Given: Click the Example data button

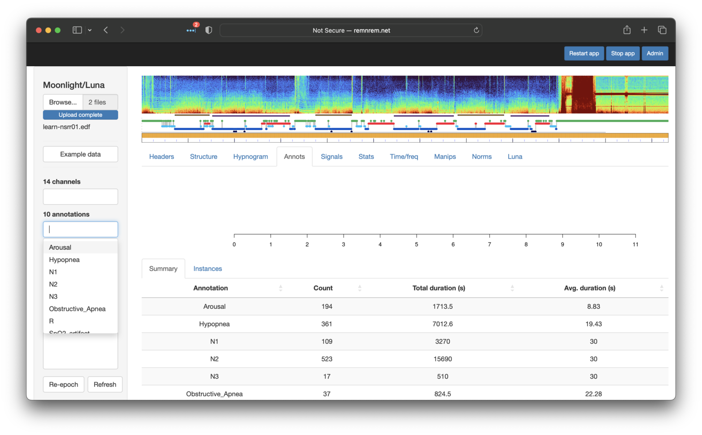Looking at the screenshot, I should 80,154.
